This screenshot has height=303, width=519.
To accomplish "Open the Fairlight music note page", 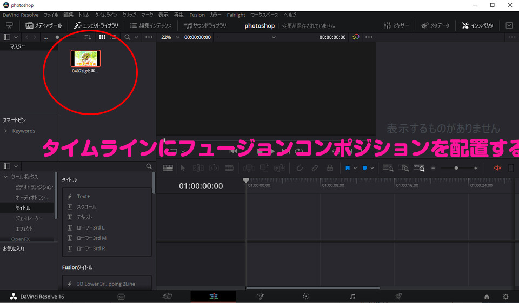I will [352, 297].
